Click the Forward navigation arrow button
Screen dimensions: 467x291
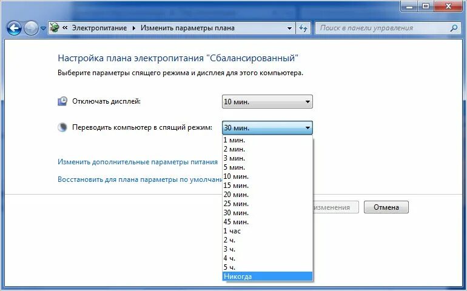click(31, 28)
